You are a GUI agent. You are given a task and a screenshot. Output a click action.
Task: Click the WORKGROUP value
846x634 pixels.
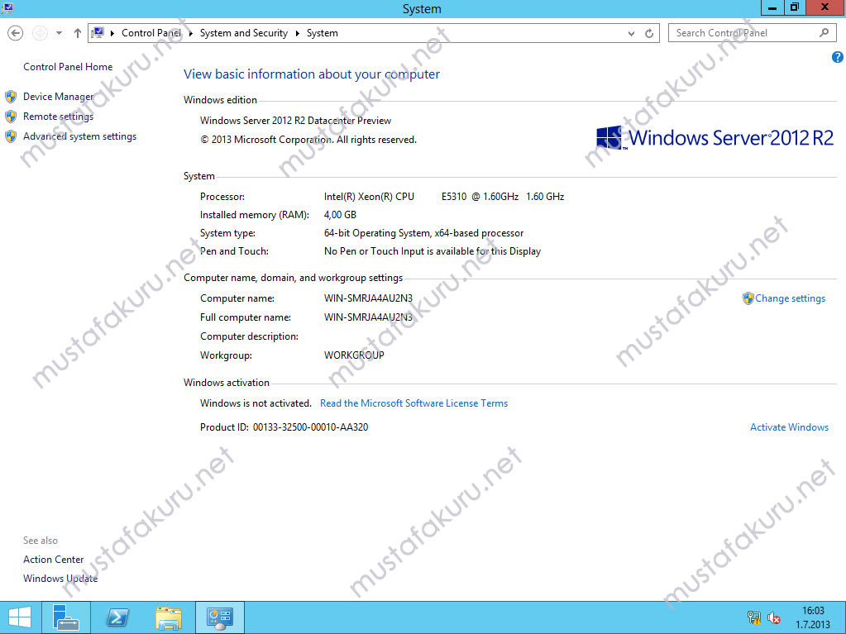click(x=354, y=355)
